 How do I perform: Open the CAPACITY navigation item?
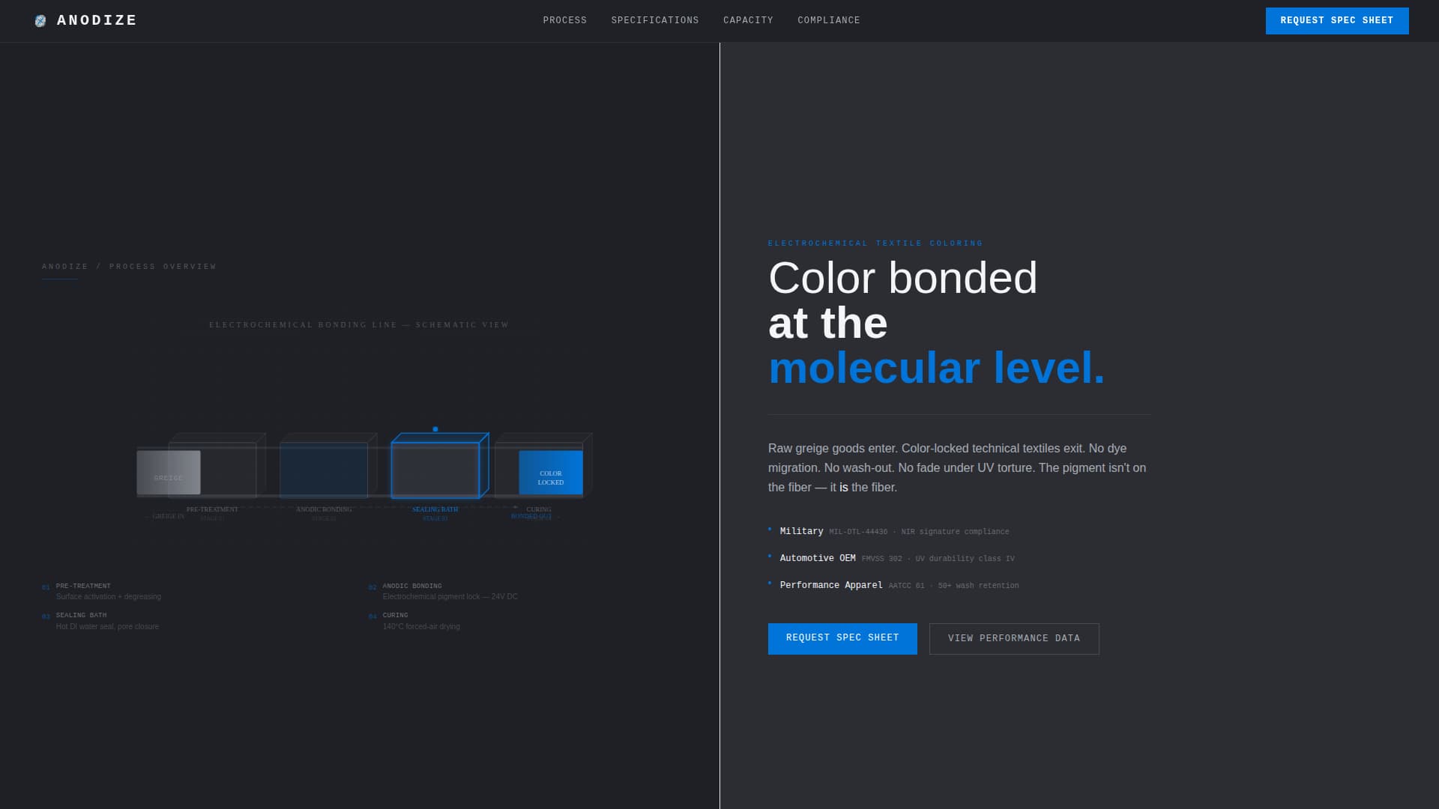tap(748, 20)
